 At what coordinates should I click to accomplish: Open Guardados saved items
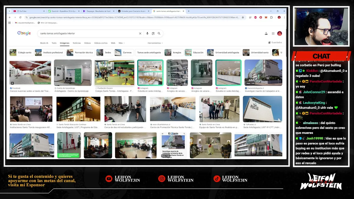tap(275, 43)
